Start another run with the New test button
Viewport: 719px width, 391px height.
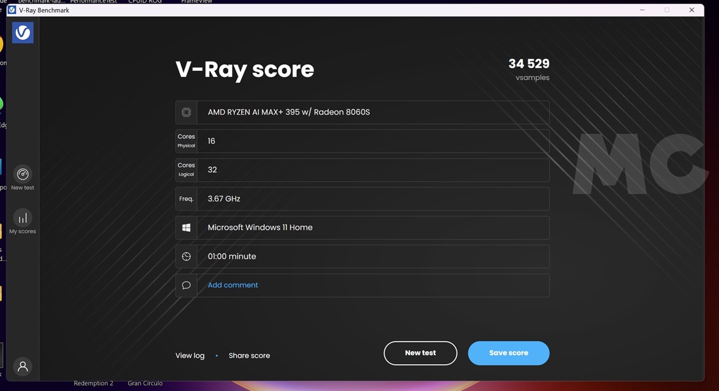pos(420,353)
